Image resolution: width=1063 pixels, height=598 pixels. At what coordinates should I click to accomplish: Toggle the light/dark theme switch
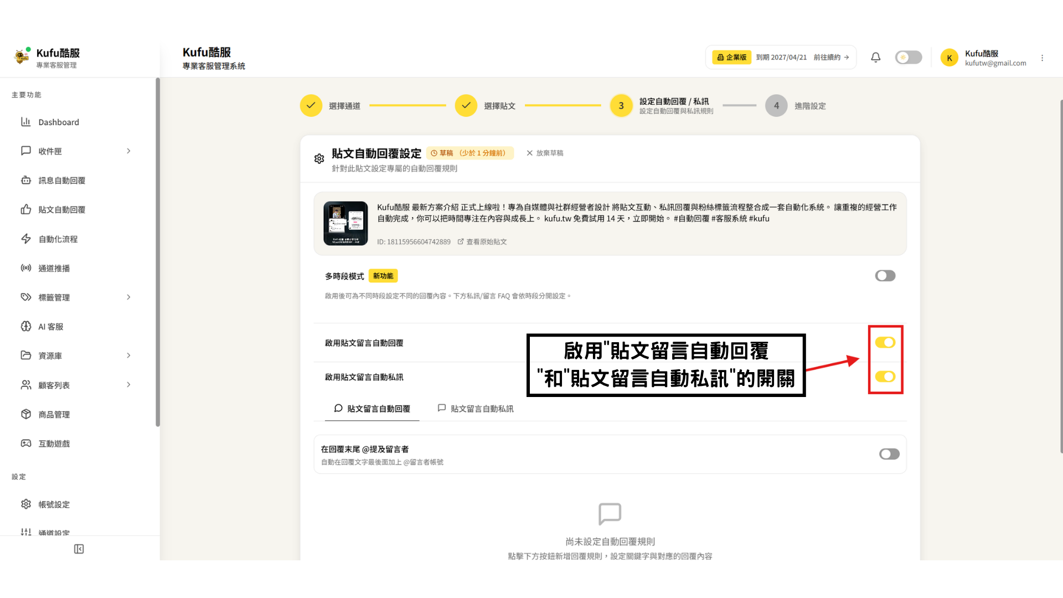click(909, 58)
